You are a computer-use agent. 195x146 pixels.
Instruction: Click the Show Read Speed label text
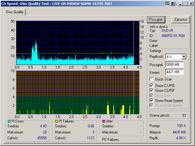pos(169,100)
